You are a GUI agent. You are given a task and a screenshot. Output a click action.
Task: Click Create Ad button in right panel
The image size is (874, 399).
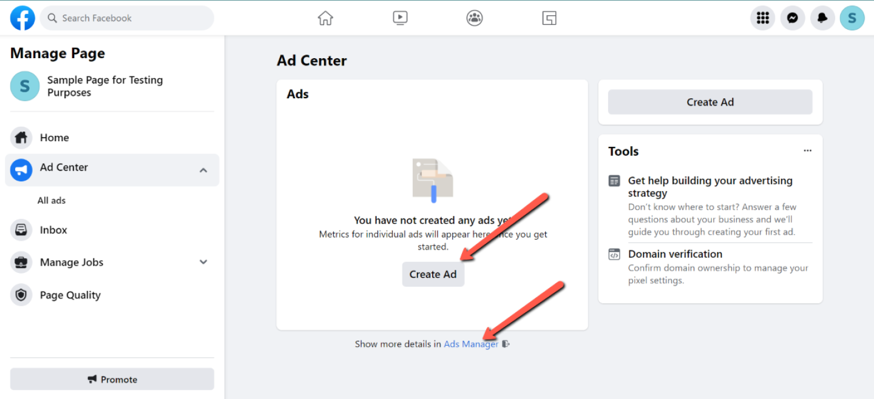click(710, 102)
